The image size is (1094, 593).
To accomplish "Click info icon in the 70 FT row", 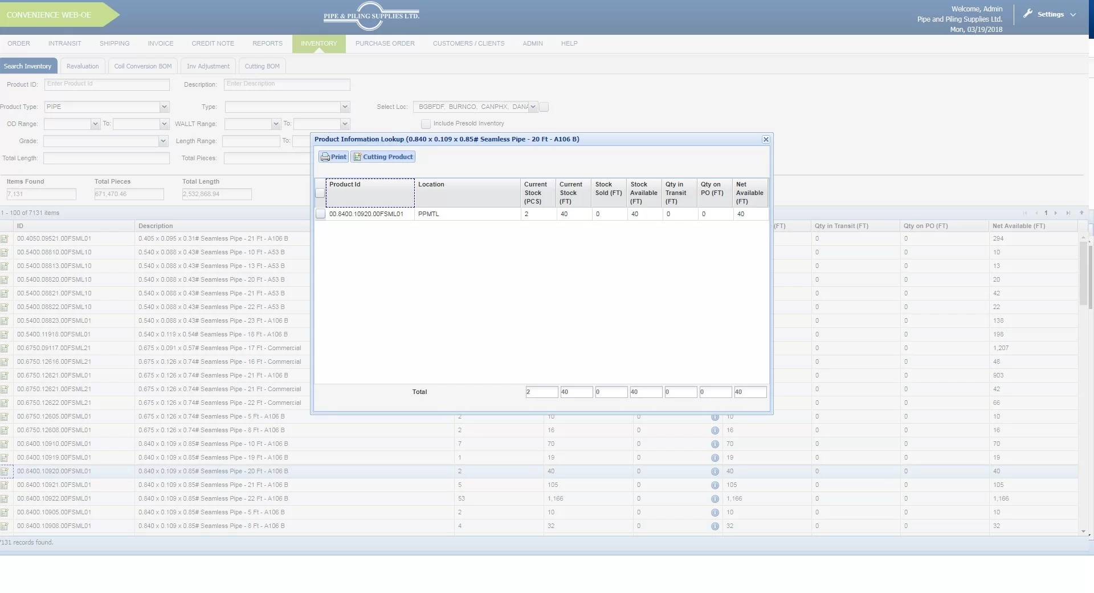I will [715, 444].
